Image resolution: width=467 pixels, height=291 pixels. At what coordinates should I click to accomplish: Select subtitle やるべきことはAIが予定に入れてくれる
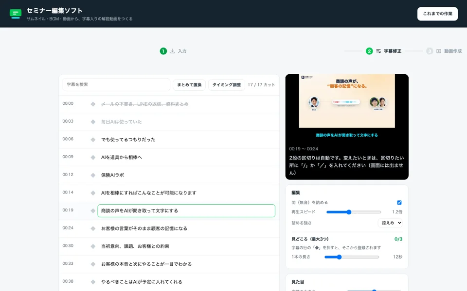(x=142, y=282)
